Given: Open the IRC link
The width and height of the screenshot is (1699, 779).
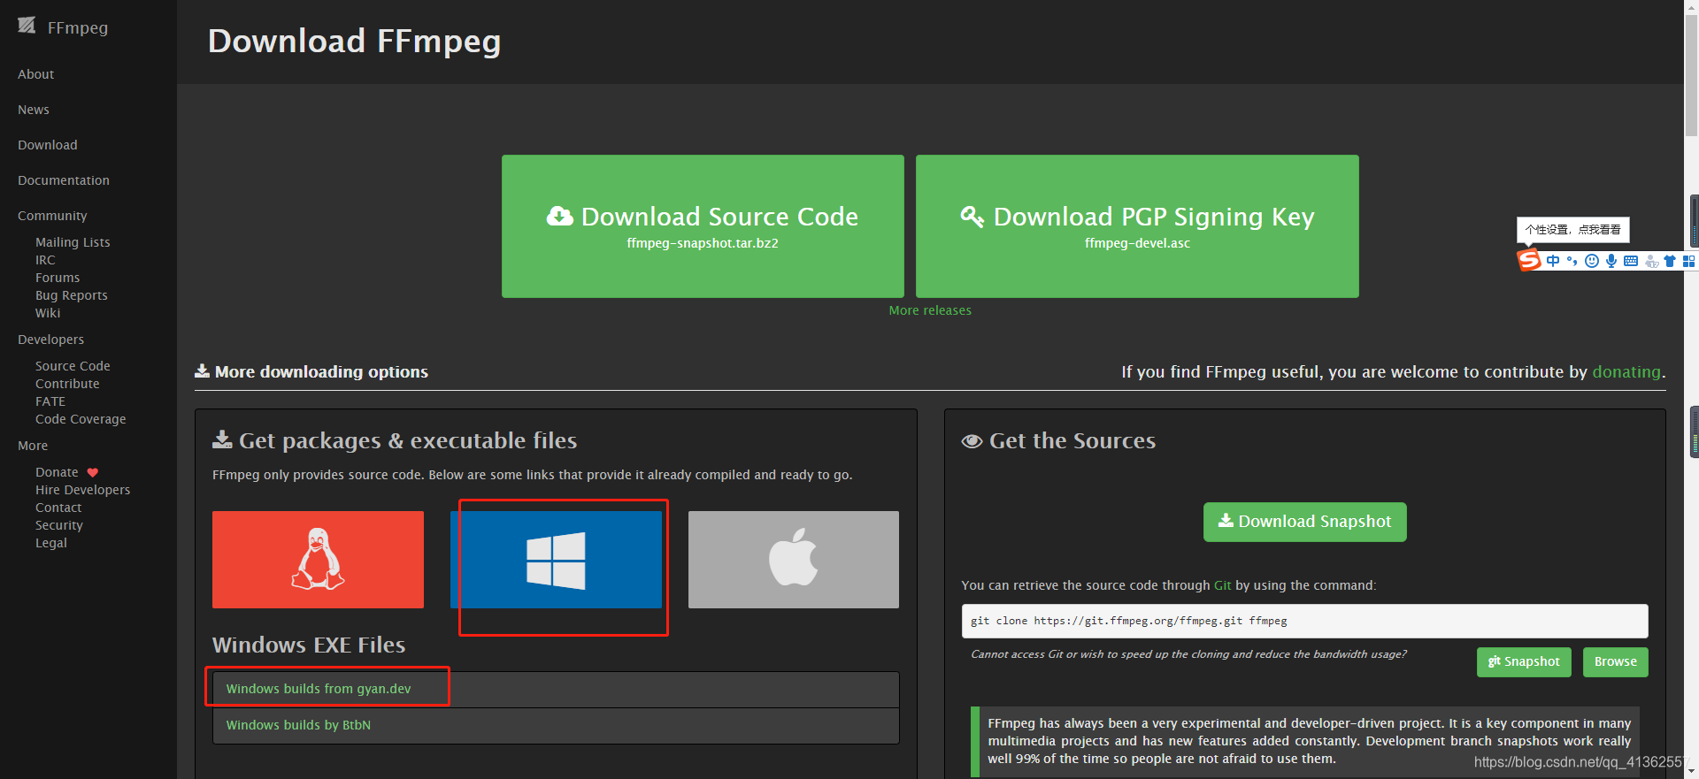Looking at the screenshot, I should click(x=45, y=260).
